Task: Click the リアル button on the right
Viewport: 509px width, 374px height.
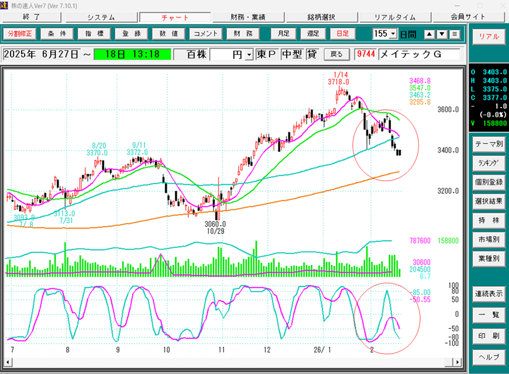Action: tap(489, 36)
